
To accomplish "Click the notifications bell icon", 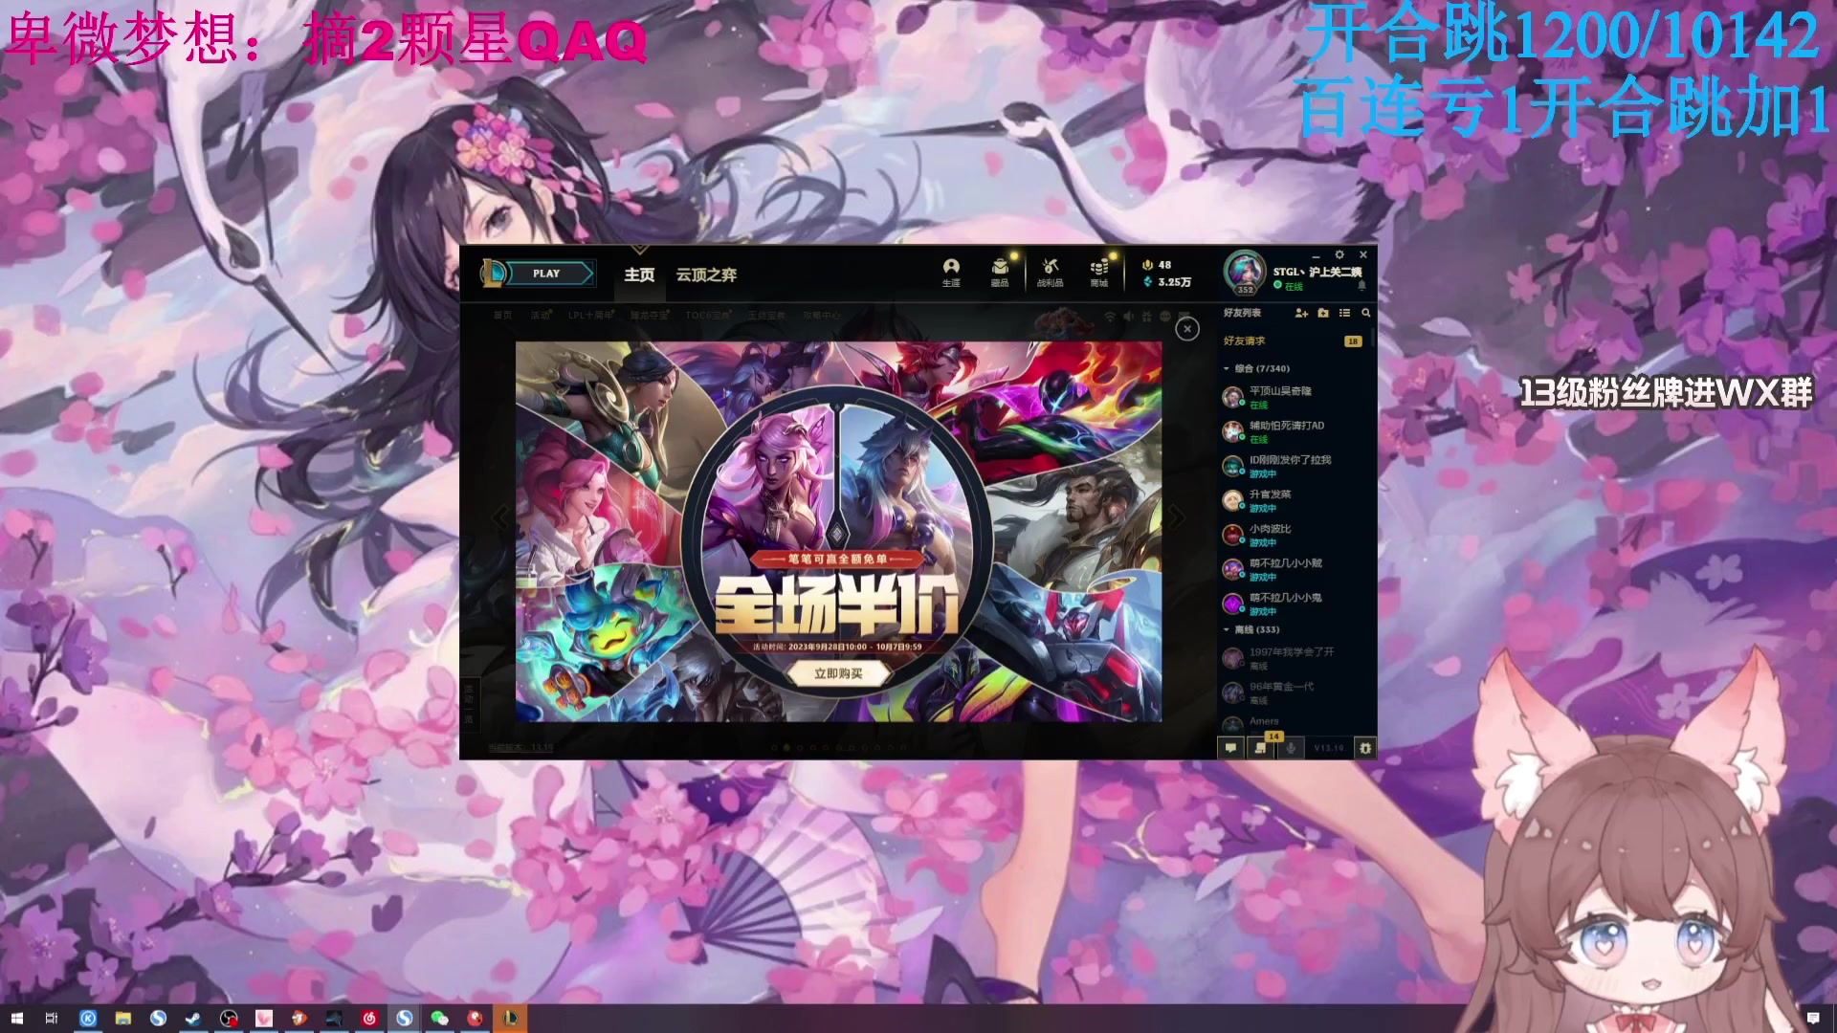I will 1361,286.
